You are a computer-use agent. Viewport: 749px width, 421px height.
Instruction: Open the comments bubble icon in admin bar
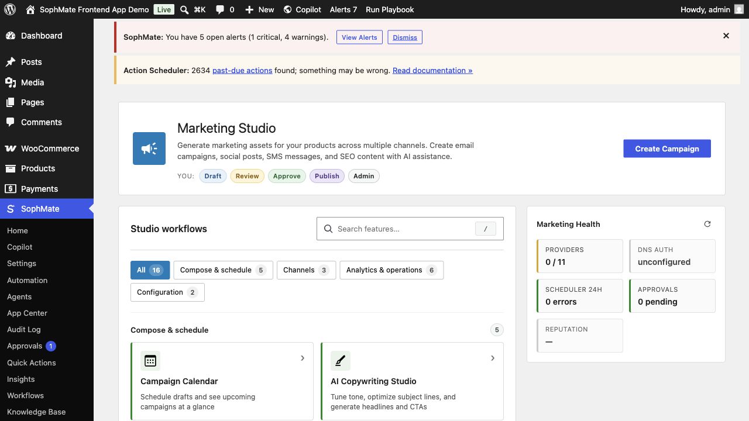220,10
